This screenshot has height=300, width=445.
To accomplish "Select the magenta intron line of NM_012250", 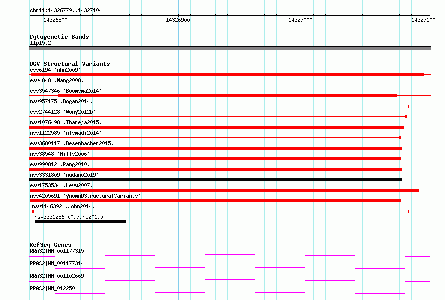I will click(230, 293).
